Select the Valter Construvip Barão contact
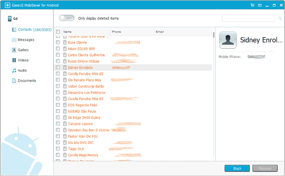Viewport: 285px width, 176px height. pos(86,86)
